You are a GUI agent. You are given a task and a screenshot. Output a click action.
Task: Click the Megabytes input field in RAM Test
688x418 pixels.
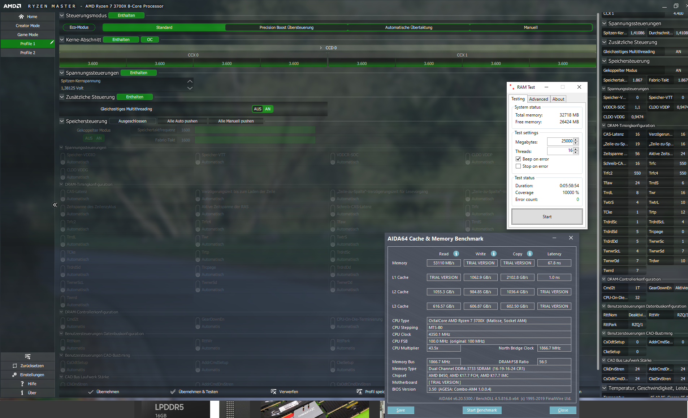(x=560, y=141)
